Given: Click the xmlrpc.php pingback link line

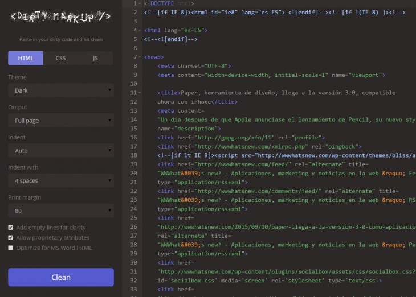Looking at the screenshot, I should click(259, 147).
